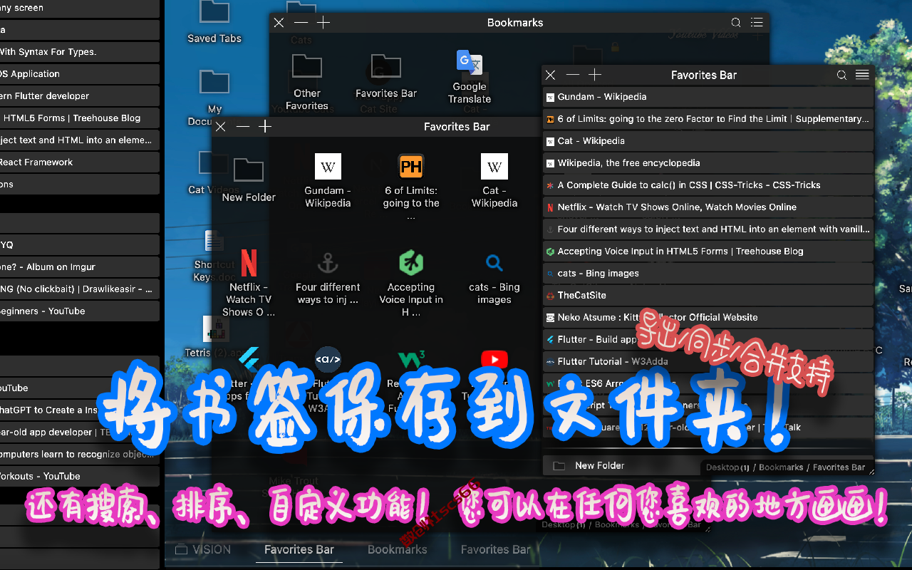
Task: Open 'Cat - Wikipedia' row in list
Action: pos(708,141)
